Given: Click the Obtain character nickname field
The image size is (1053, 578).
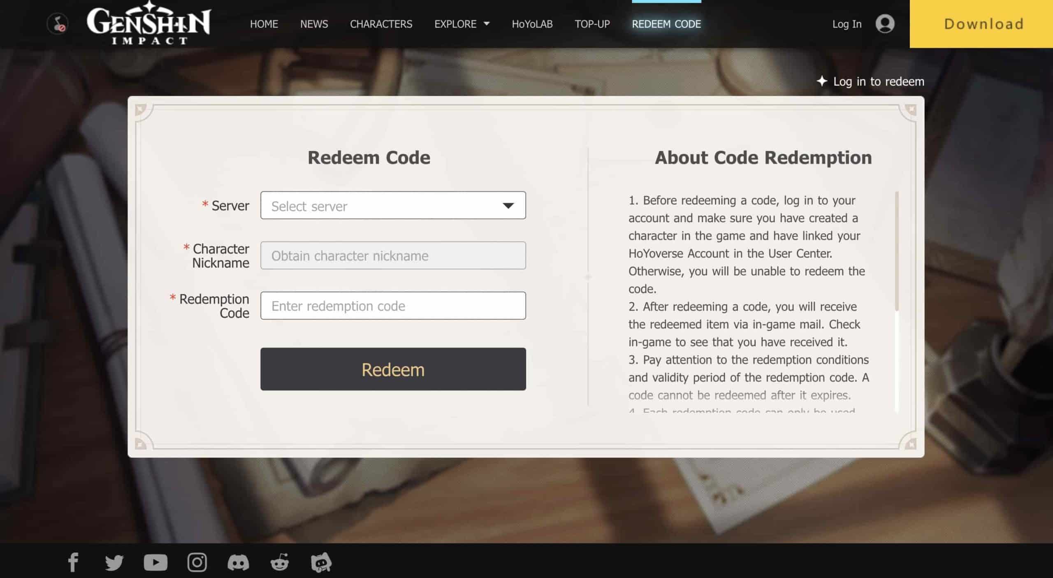Looking at the screenshot, I should pos(393,255).
